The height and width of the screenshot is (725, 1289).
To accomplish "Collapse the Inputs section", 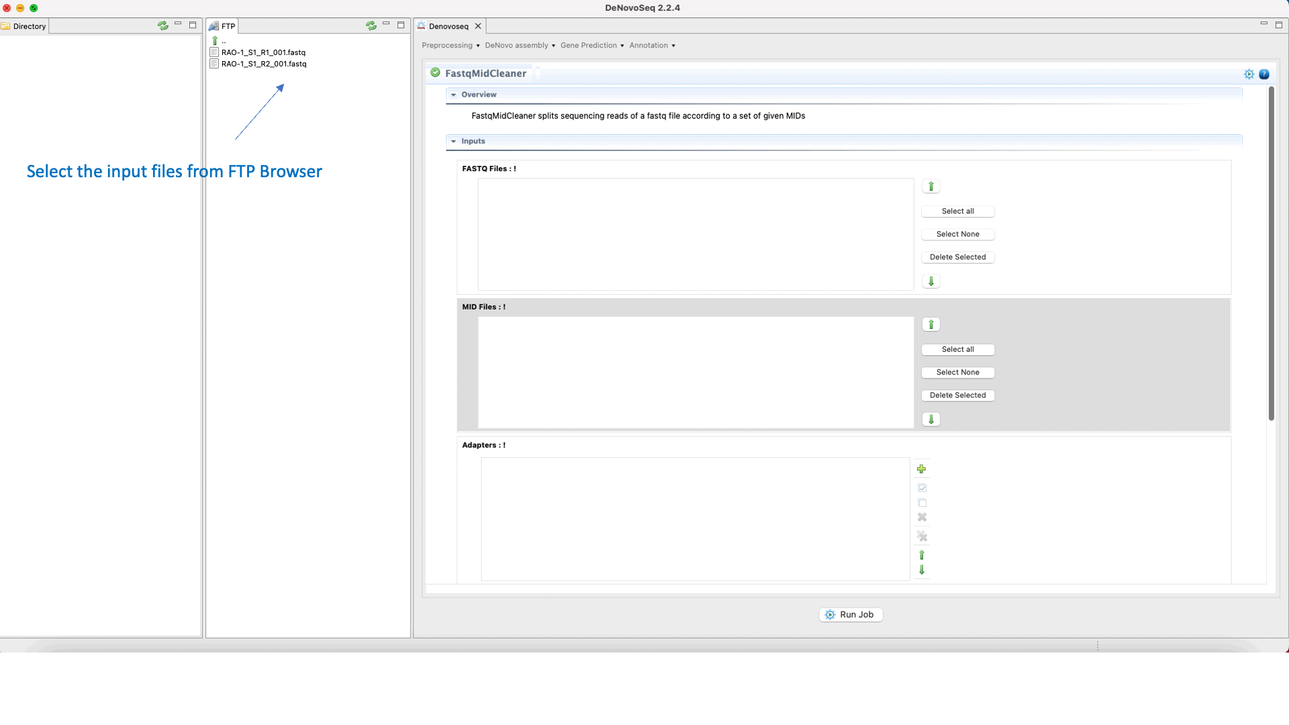I will click(x=454, y=142).
